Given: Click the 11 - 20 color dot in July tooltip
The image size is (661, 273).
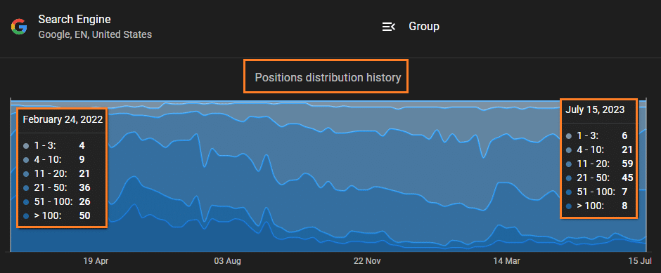Looking at the screenshot, I should tap(569, 164).
